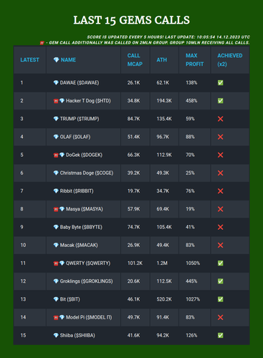Click the red phone icon beside Hacker T Dog
This screenshot has width=263, height=358.
pos(56,101)
